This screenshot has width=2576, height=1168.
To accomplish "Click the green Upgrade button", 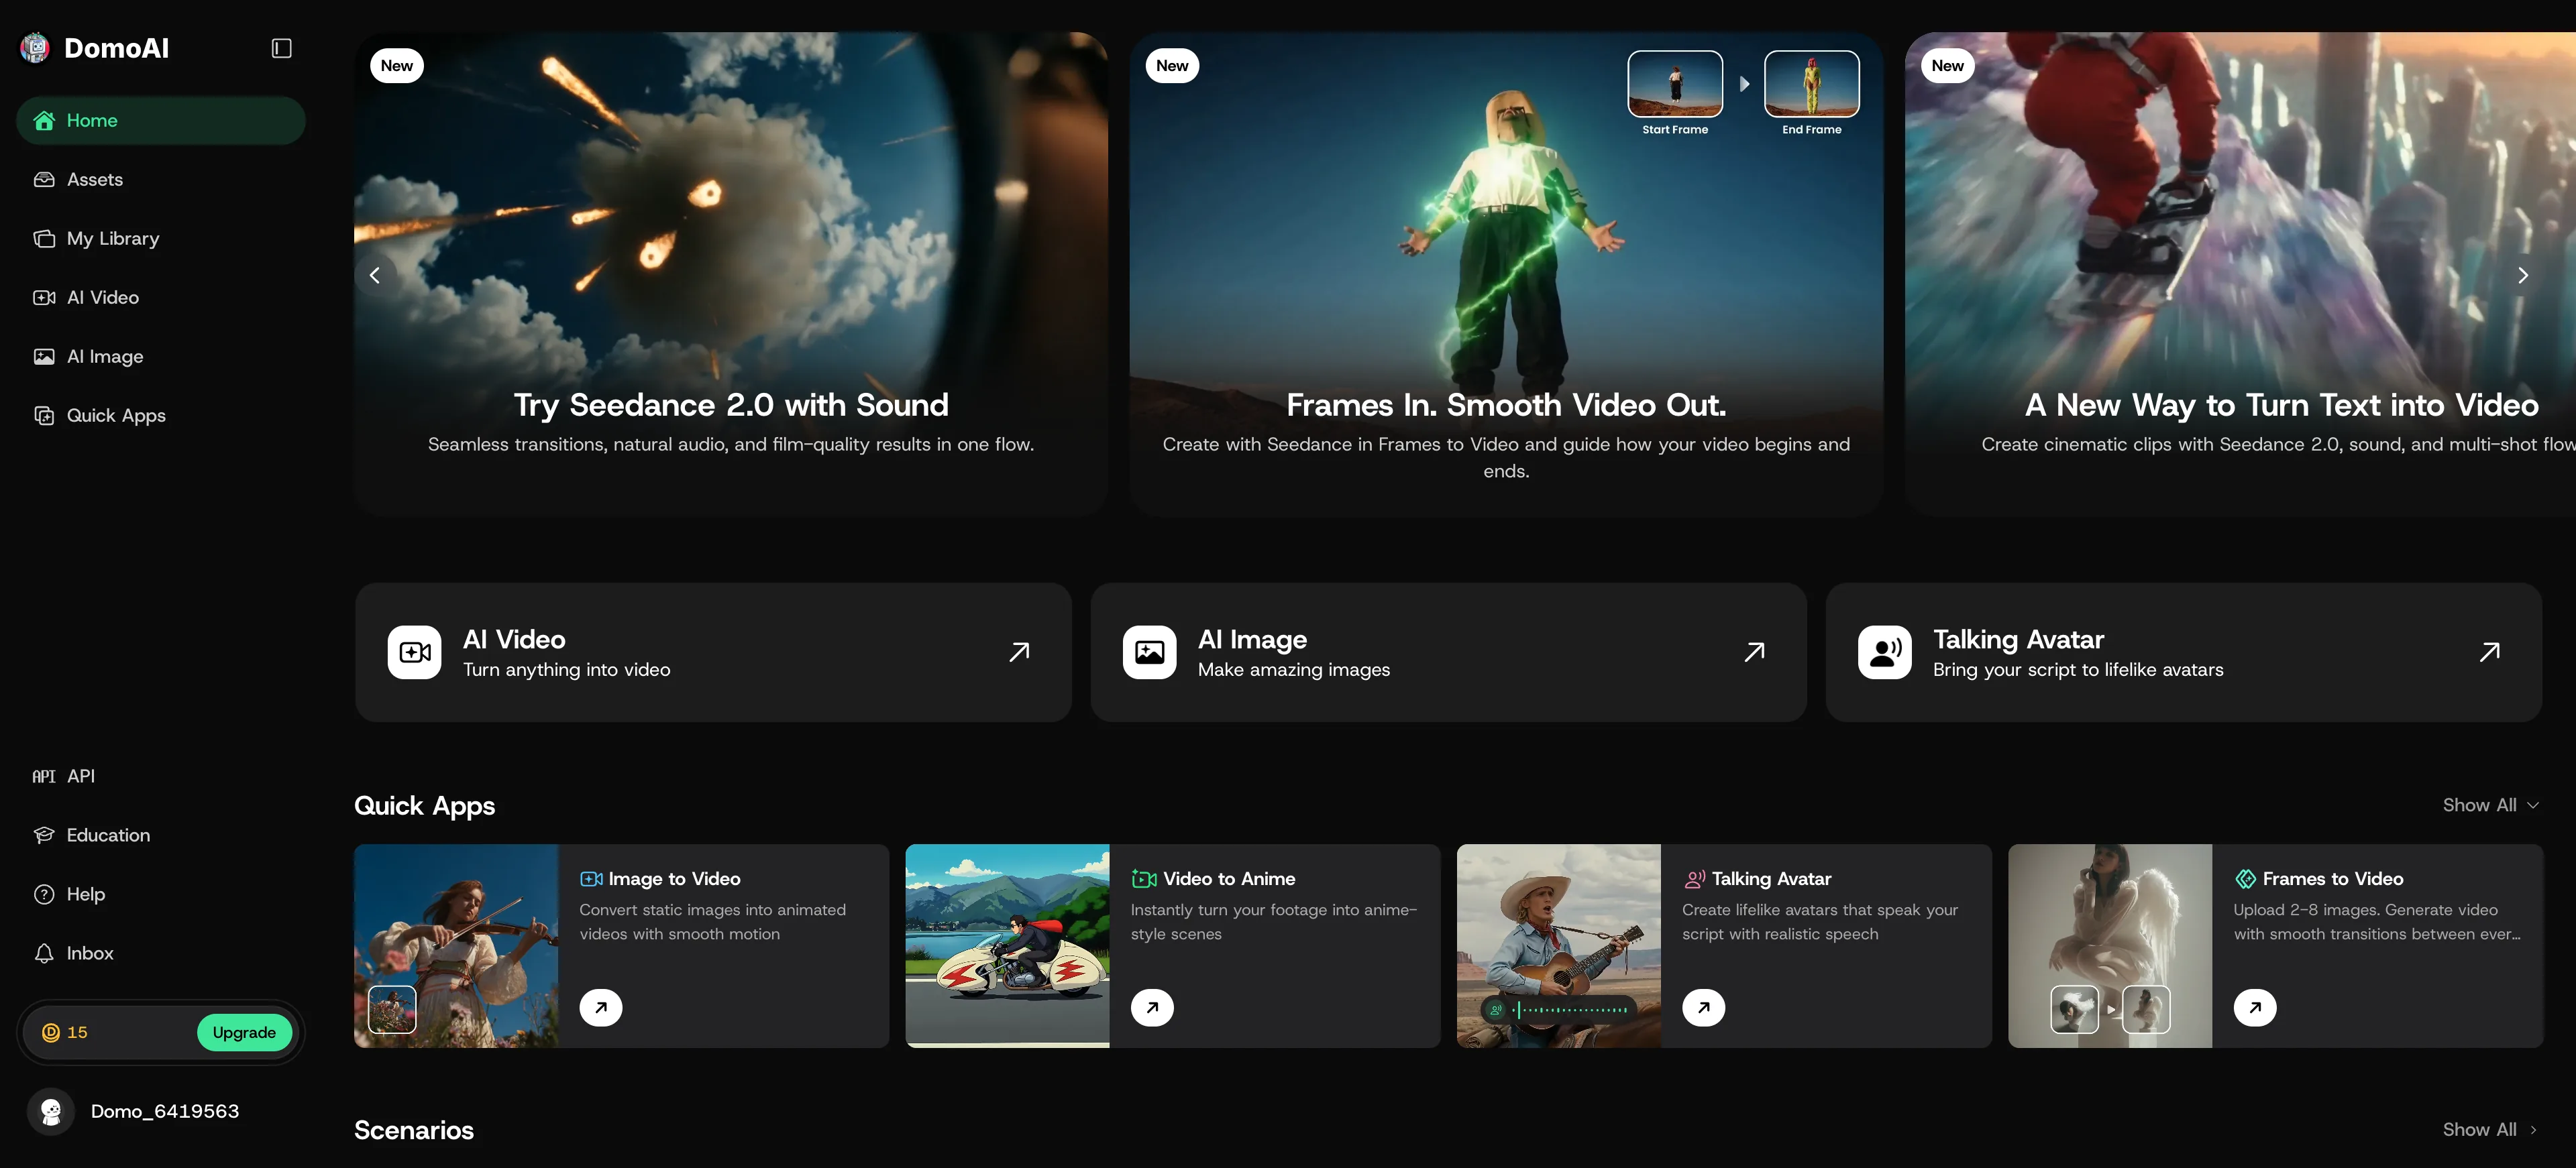I will 244,1032.
